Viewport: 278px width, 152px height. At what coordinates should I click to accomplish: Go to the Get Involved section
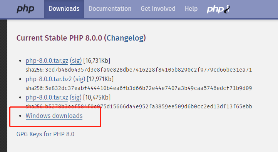(x=158, y=9)
